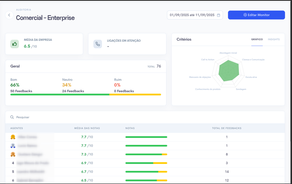The width and height of the screenshot is (292, 184).
Task: Select the gold medal icon of first agent
Action: pyautogui.click(x=13, y=137)
